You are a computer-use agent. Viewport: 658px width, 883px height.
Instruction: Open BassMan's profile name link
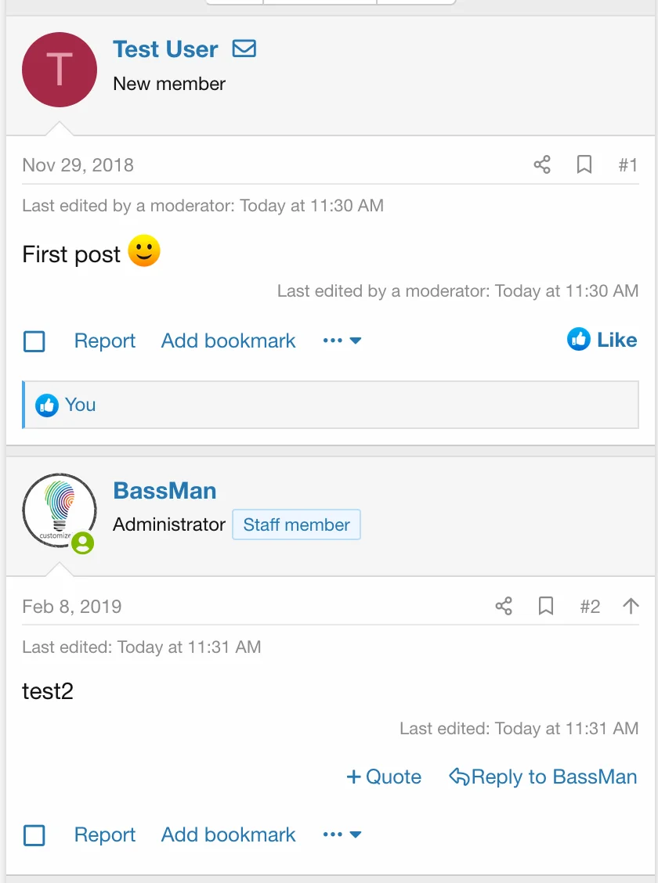164,491
